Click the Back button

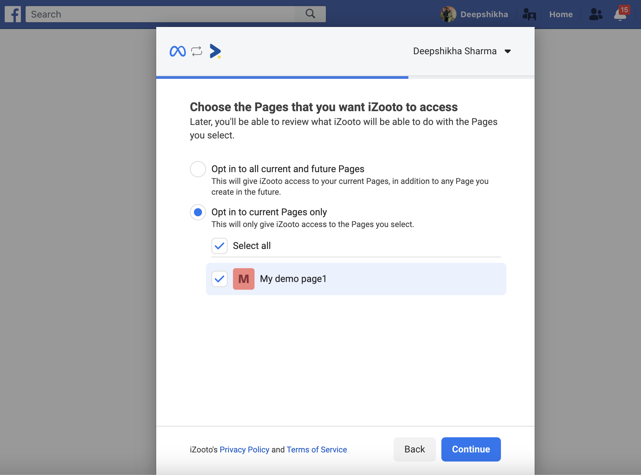(415, 449)
